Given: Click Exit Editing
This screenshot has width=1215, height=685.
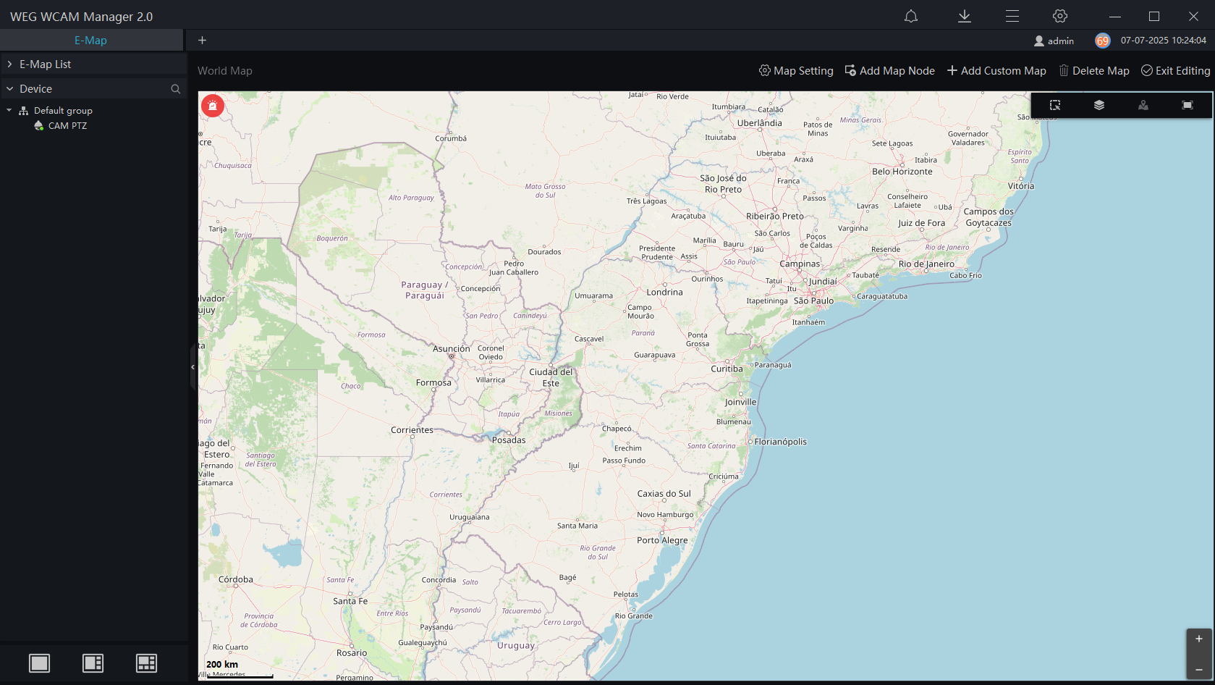Looking at the screenshot, I should 1176,71.
